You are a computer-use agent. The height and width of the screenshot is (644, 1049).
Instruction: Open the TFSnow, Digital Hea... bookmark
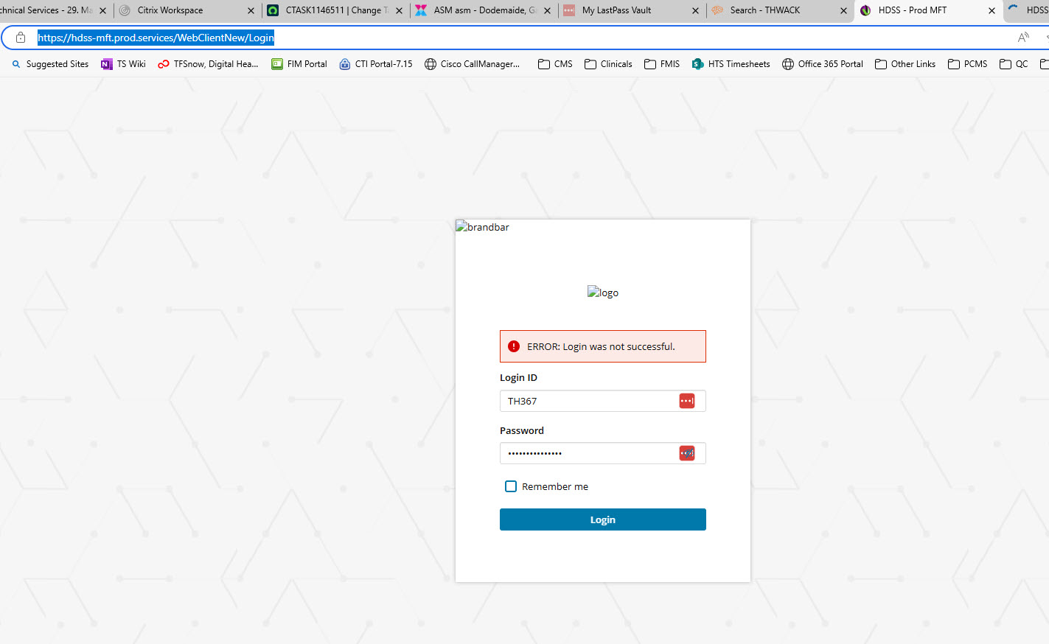pos(208,64)
